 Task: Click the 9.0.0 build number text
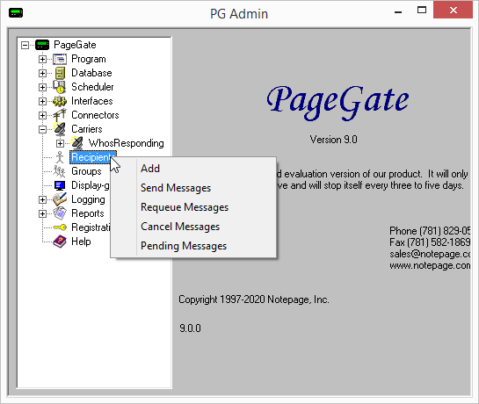(190, 328)
